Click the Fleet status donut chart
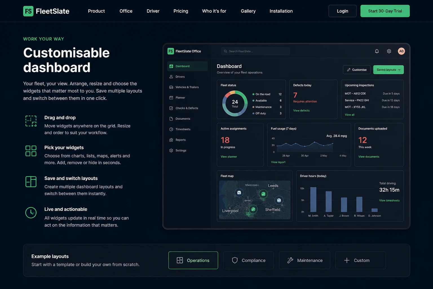The width and height of the screenshot is (433, 289). [235, 103]
